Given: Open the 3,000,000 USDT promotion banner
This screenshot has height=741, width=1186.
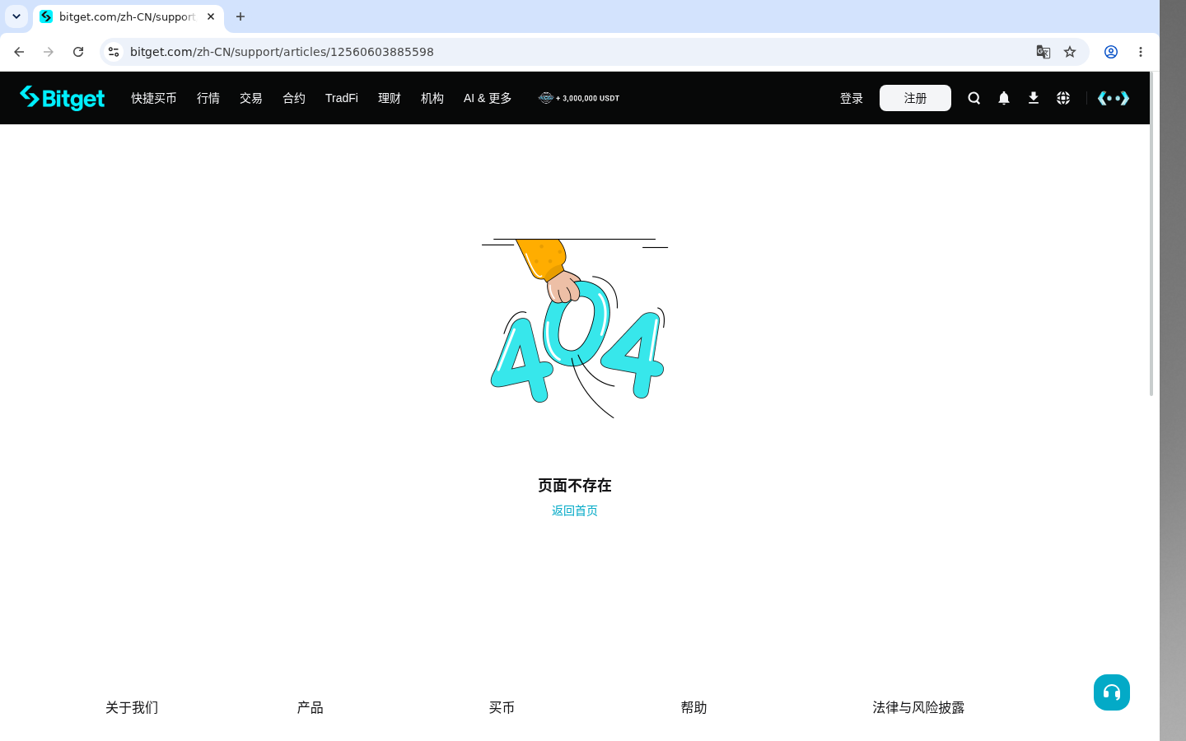Looking at the screenshot, I should (x=579, y=98).
